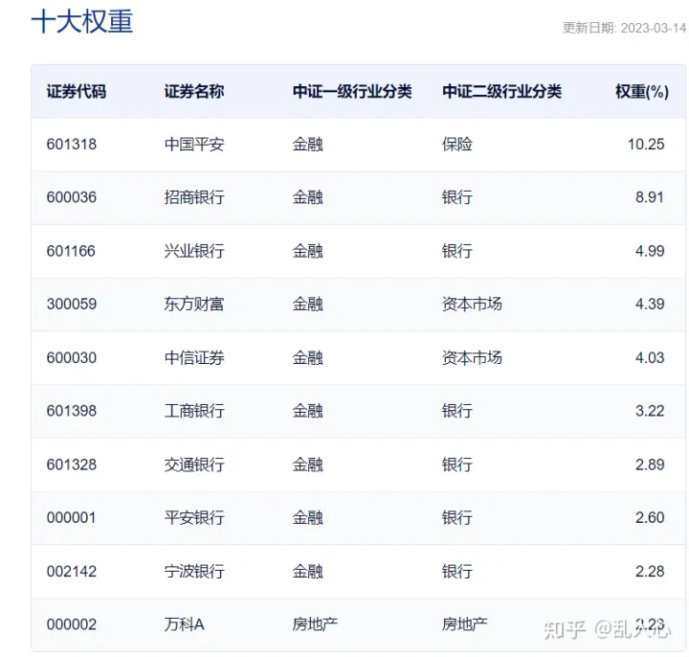Viewport: 689px width, 657px height.
Task: Select the 兴业银行 name cell
Action: pyautogui.click(x=194, y=251)
